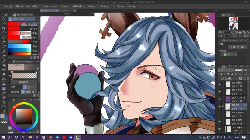Open the palette color dropdown in layers panel

tap(221, 70)
